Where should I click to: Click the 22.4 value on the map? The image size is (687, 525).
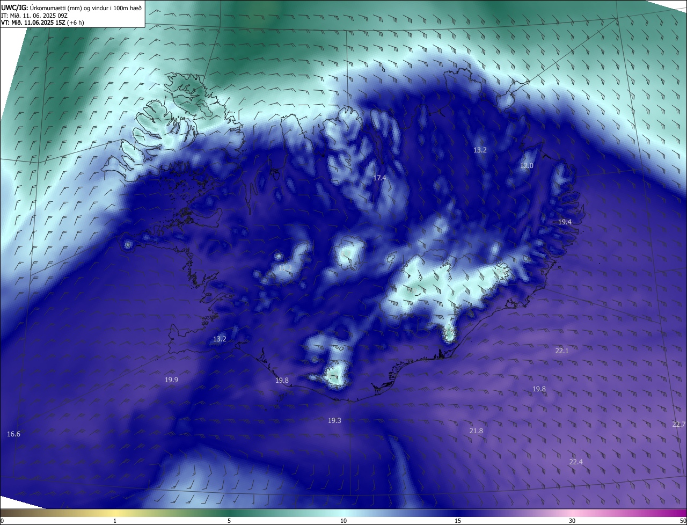[x=576, y=462]
